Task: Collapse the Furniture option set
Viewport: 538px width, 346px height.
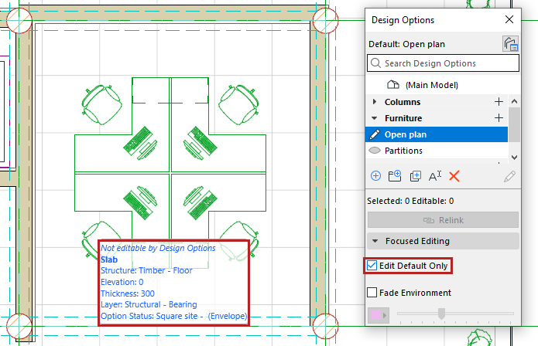Action: 375,118
